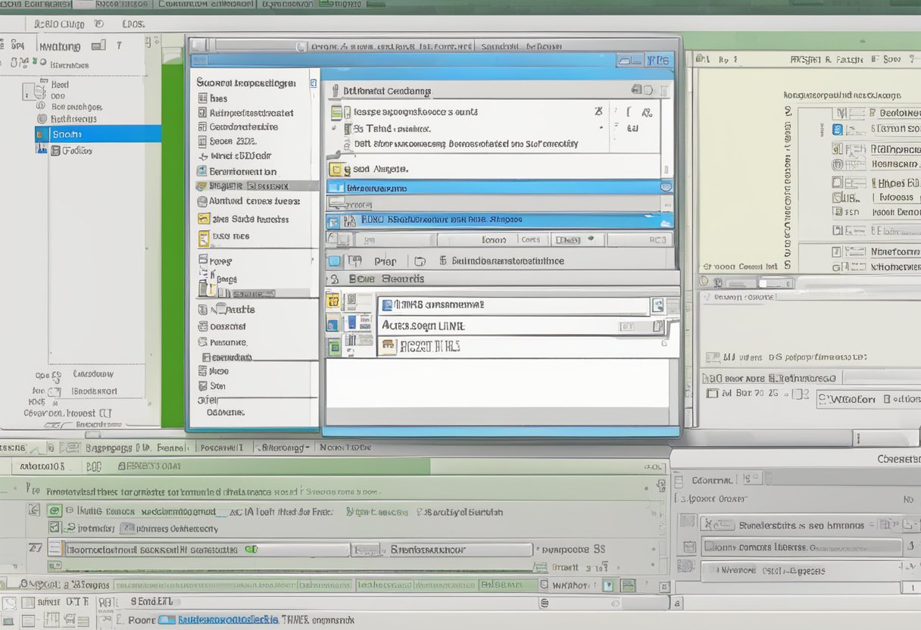This screenshot has width=921, height=630.
Task: Click the slider below 'Conent tat' in right panel
Action: click(773, 283)
